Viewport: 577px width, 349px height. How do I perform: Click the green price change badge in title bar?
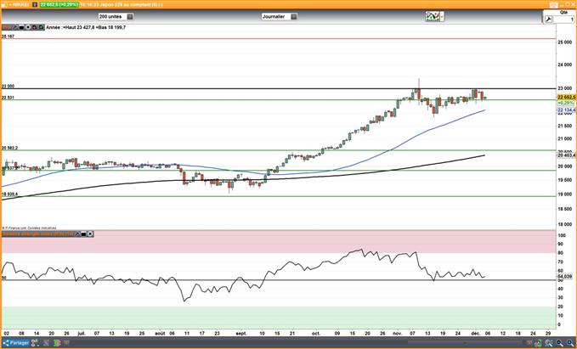tap(59, 4)
